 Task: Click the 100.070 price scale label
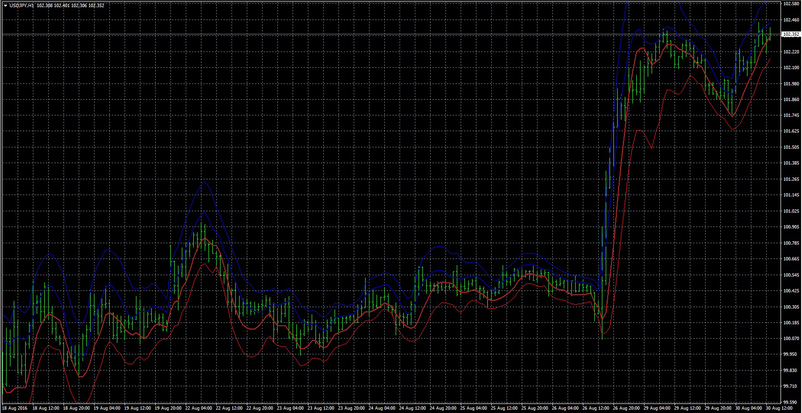click(x=791, y=339)
